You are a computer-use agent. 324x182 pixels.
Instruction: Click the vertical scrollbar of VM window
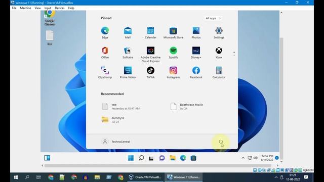pyautogui.click(x=281, y=99)
